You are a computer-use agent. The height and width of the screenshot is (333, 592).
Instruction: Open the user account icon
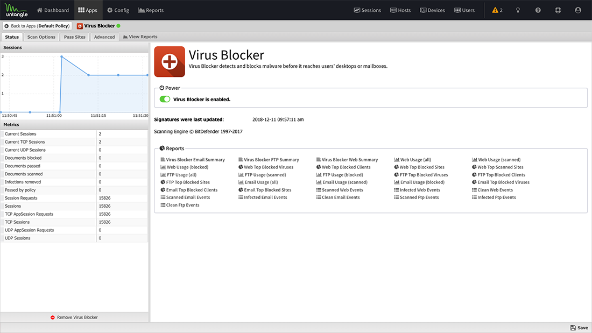[x=578, y=10]
